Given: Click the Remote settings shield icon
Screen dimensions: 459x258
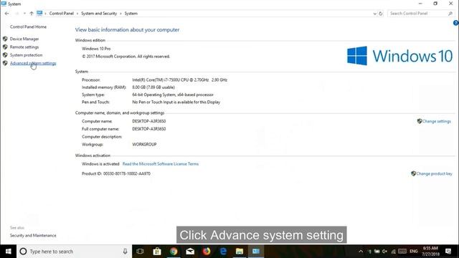Looking at the screenshot, I should tap(5, 47).
